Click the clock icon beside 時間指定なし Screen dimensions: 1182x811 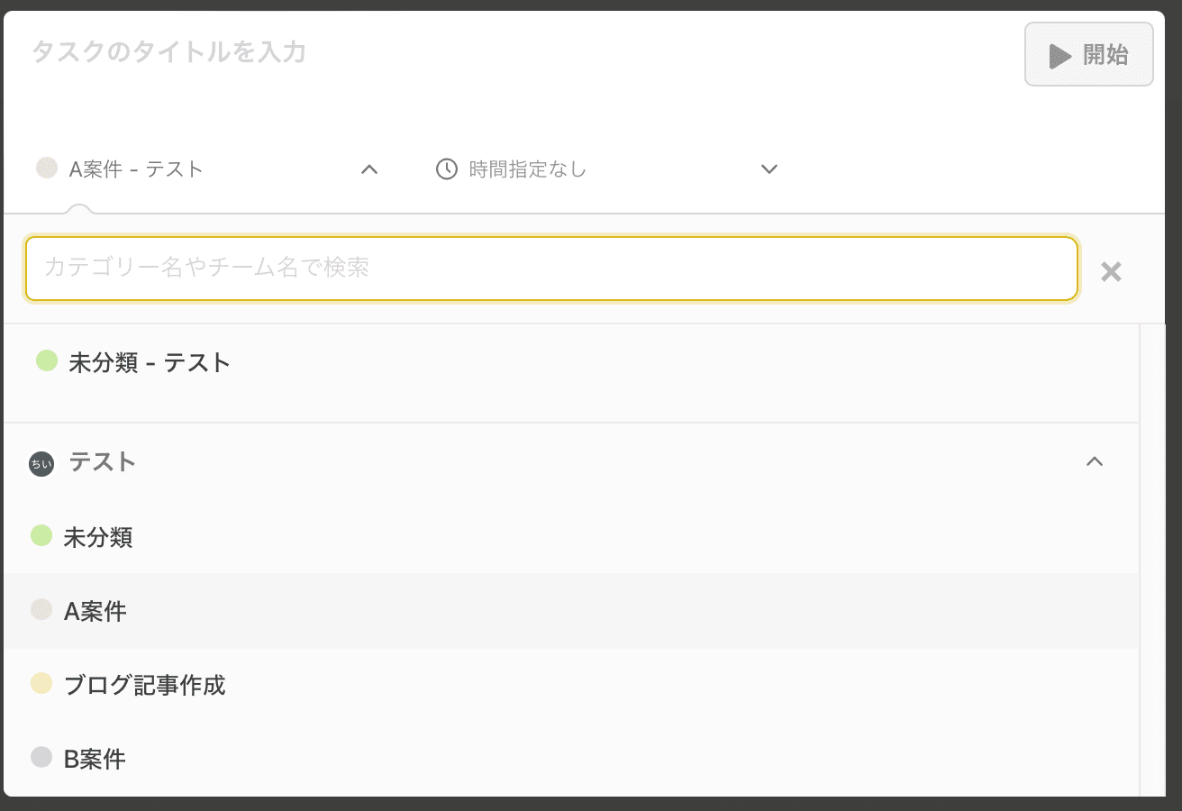tap(447, 169)
